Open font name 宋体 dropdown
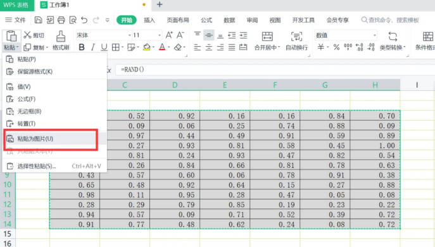Screen dimensions: 435x247 pos(129,35)
